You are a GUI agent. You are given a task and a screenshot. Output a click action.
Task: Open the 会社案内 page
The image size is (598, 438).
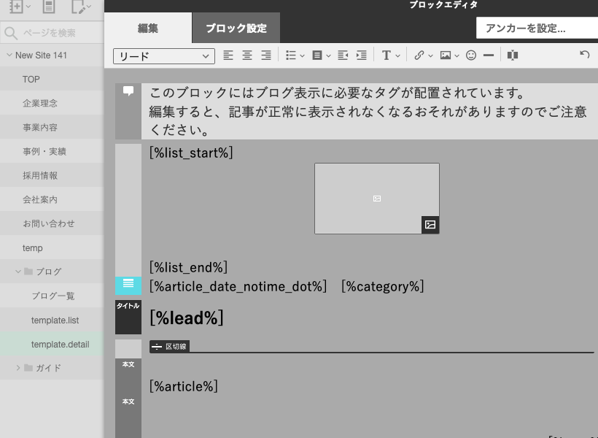52,199
